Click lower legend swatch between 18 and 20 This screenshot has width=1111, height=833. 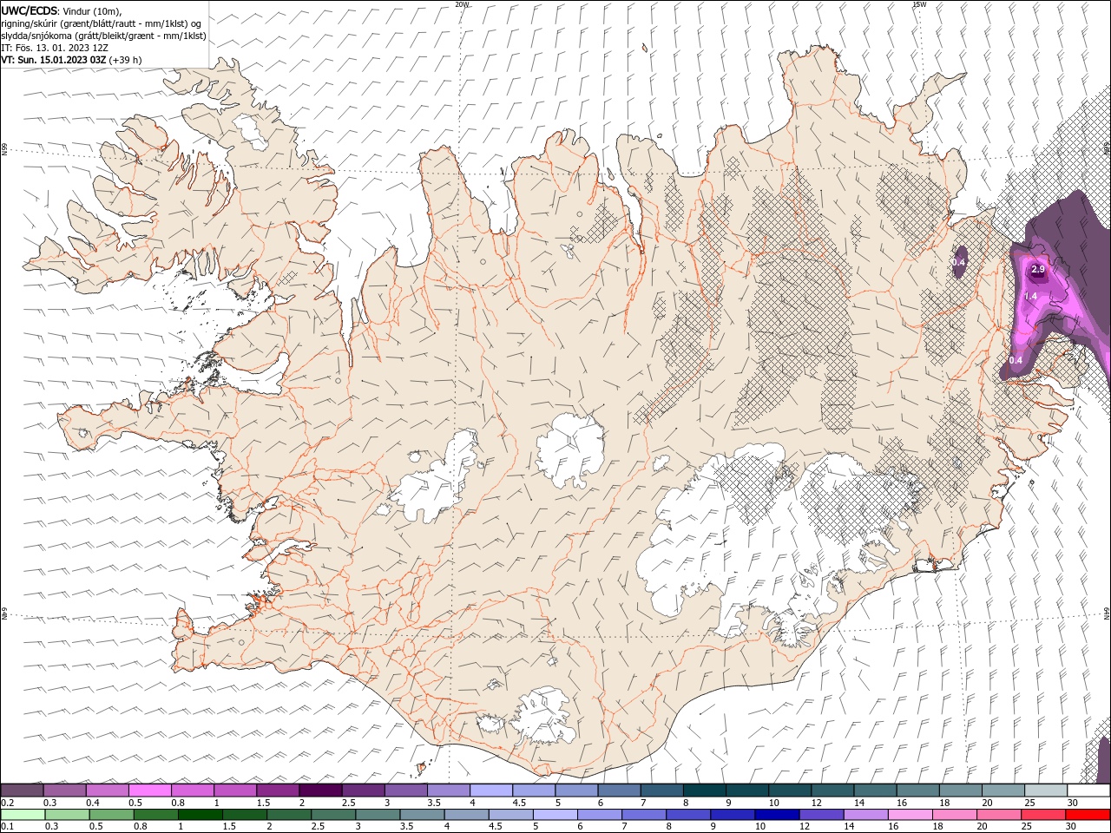point(955,815)
